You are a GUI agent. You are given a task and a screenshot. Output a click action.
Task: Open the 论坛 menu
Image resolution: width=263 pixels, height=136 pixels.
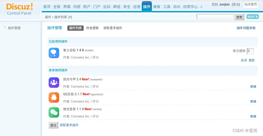click(x=107, y=7)
